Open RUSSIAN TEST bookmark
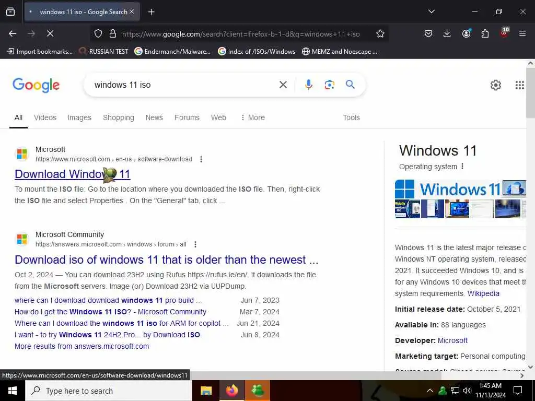This screenshot has height=401, width=535. pos(103,52)
